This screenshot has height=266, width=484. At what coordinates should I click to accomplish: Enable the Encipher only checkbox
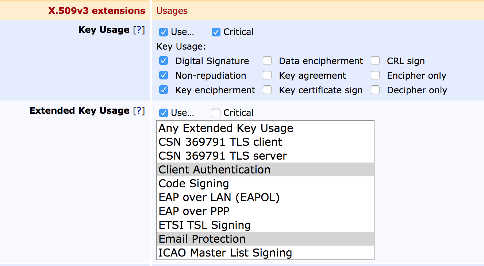(x=376, y=75)
